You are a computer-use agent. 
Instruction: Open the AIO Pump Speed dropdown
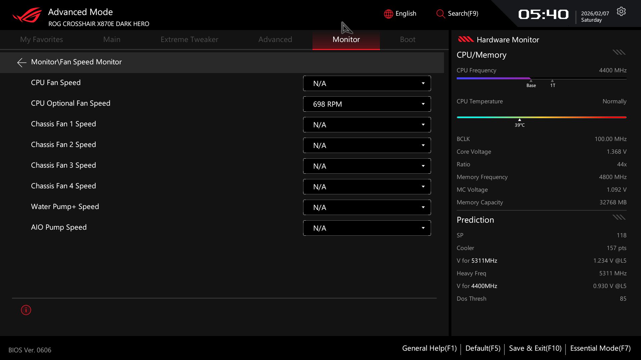tap(367, 228)
